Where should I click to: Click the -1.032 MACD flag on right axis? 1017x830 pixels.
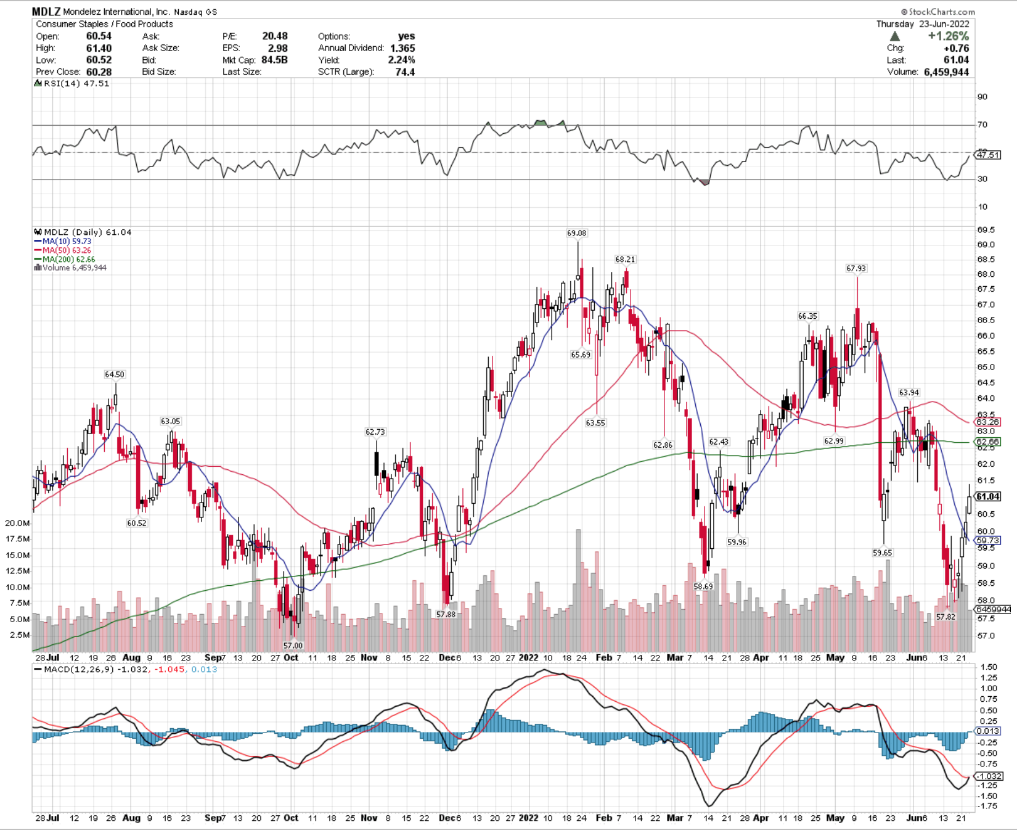[x=989, y=776]
